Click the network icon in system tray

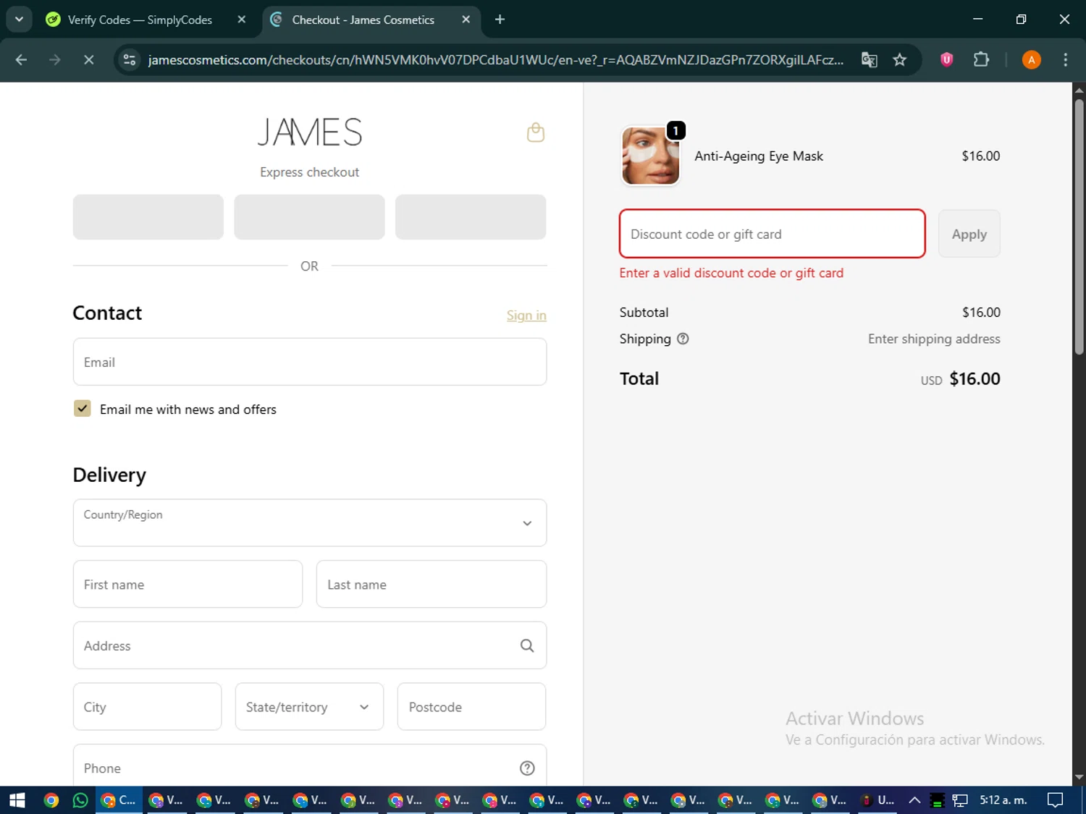(960, 800)
